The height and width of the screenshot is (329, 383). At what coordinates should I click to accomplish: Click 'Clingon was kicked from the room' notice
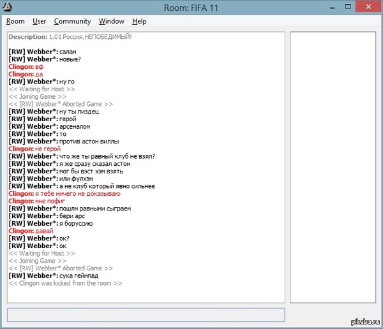[66, 283]
